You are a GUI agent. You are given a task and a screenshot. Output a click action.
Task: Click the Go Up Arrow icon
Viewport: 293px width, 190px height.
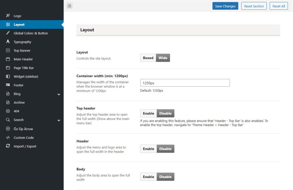click(x=8, y=129)
